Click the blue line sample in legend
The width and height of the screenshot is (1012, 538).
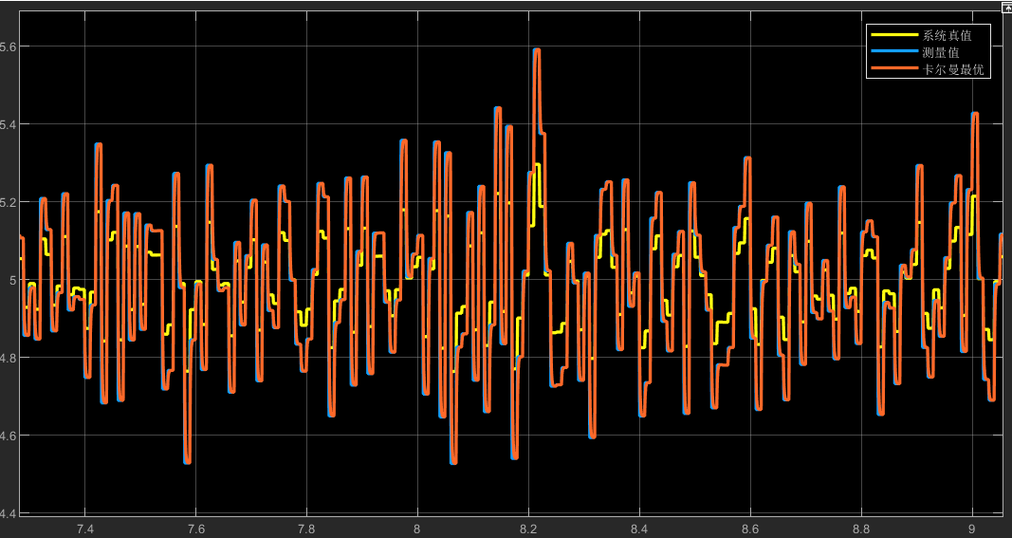coord(894,51)
